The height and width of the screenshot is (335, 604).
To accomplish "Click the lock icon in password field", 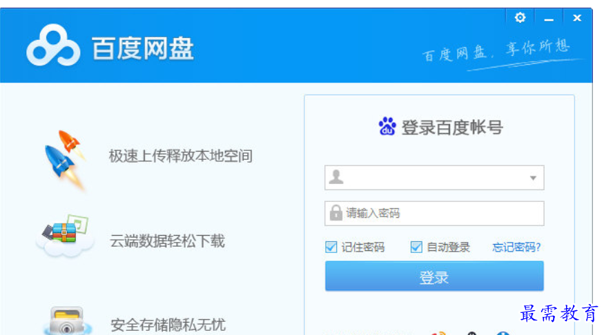I will click(335, 213).
